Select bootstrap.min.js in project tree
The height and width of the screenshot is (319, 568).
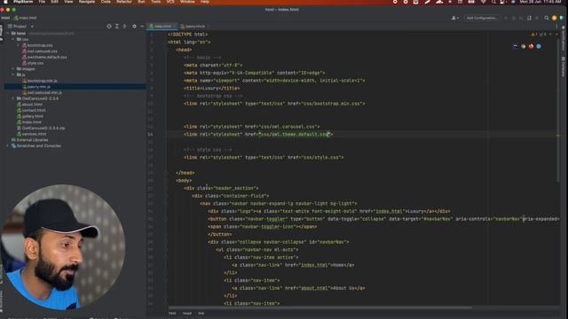click(x=40, y=81)
